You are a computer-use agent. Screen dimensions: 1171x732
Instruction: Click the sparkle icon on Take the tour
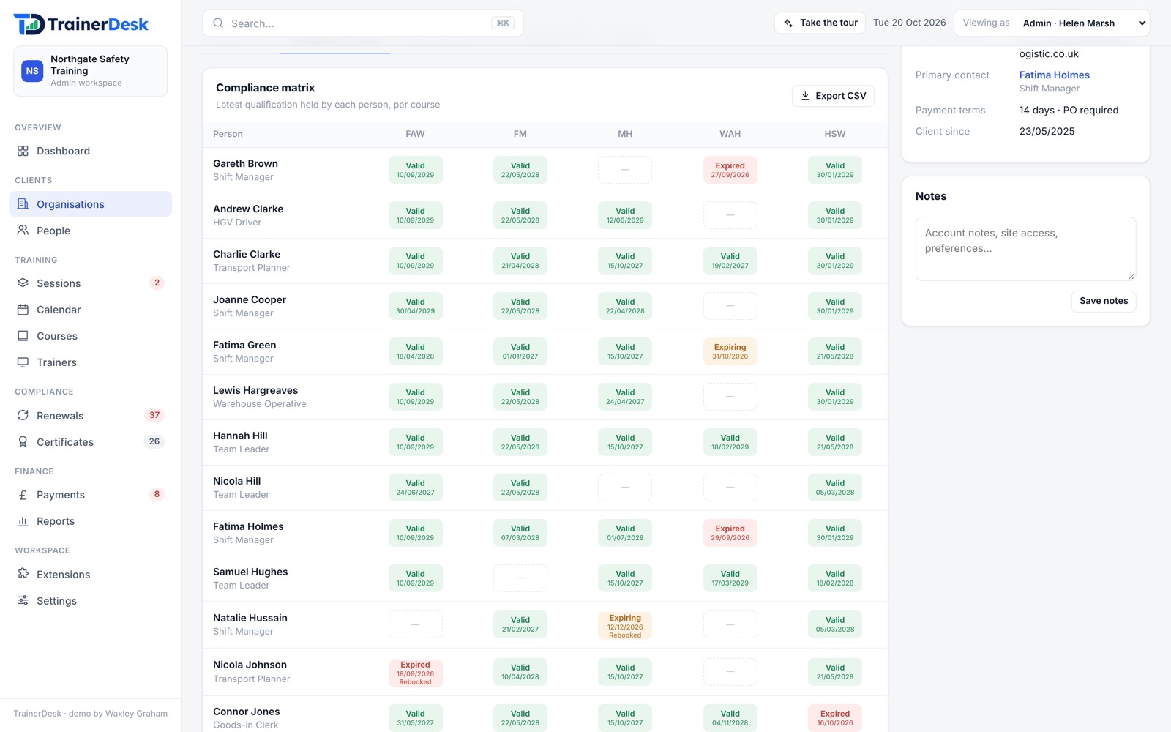tap(788, 23)
